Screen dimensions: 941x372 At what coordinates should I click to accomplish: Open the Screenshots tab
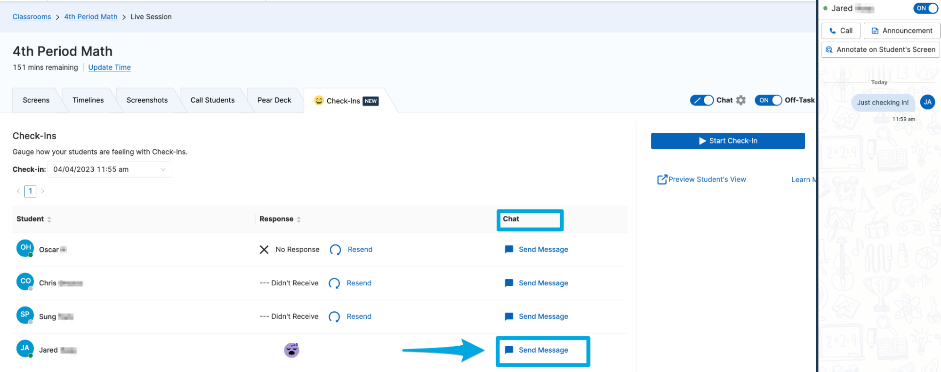coord(147,100)
